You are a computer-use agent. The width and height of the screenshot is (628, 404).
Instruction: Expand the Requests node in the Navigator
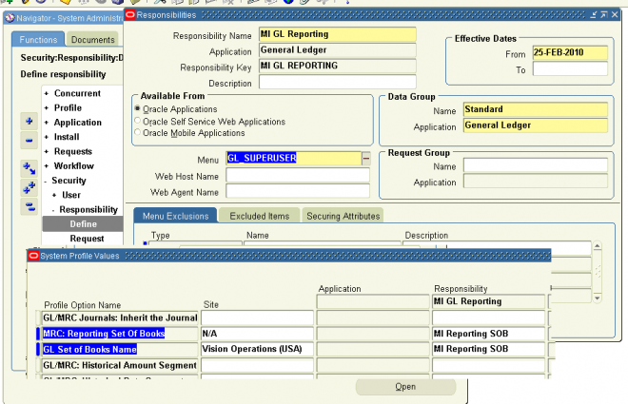(46, 151)
